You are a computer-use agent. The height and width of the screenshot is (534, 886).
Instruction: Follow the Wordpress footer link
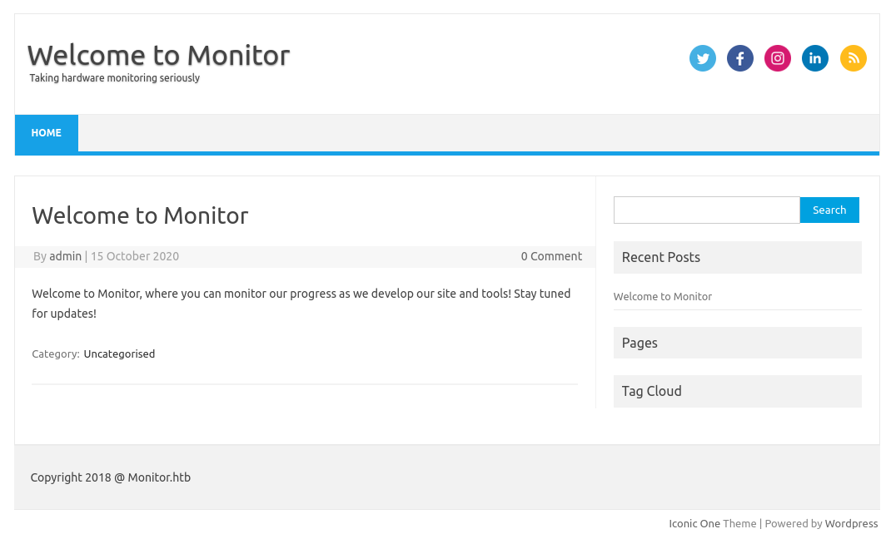[x=851, y=523]
